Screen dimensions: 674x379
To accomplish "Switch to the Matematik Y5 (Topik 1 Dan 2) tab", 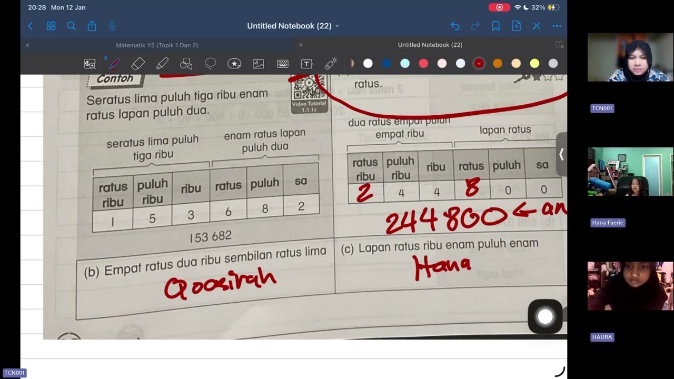I will click(157, 45).
